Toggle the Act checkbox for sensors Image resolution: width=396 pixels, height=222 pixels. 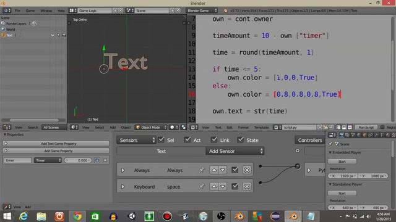point(187,140)
